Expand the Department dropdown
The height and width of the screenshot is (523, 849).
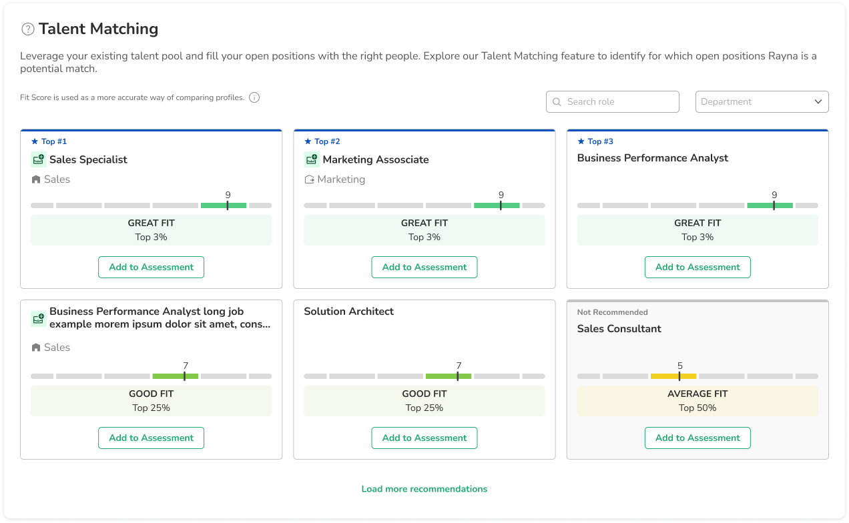(762, 102)
